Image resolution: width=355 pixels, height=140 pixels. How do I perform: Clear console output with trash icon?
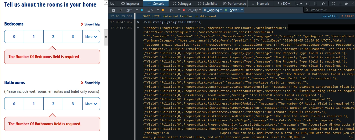[x=113, y=10]
